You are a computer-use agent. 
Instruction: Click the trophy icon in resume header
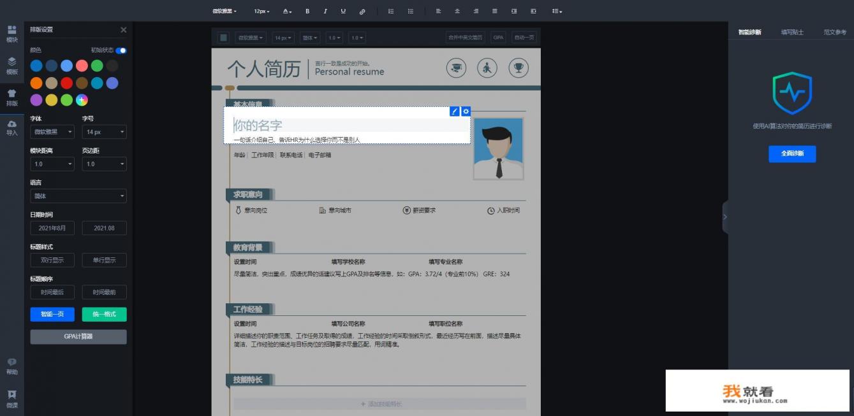pyautogui.click(x=518, y=68)
